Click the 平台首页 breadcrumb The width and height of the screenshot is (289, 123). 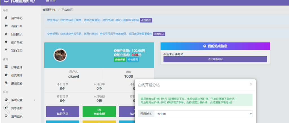click(x=67, y=10)
